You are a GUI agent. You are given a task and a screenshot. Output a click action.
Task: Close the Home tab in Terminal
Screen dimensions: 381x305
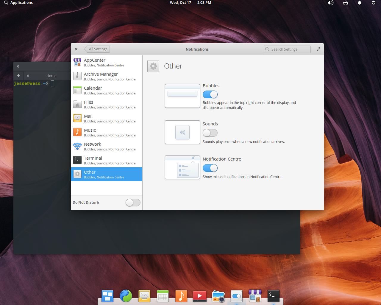(x=28, y=76)
